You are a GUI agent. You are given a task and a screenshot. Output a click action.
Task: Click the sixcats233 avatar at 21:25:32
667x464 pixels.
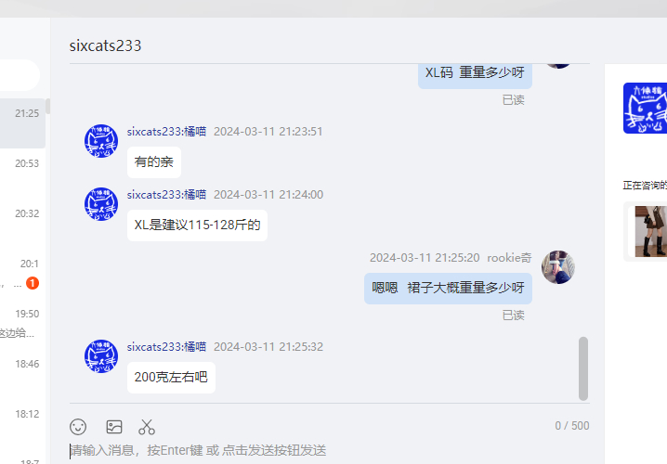point(101,356)
